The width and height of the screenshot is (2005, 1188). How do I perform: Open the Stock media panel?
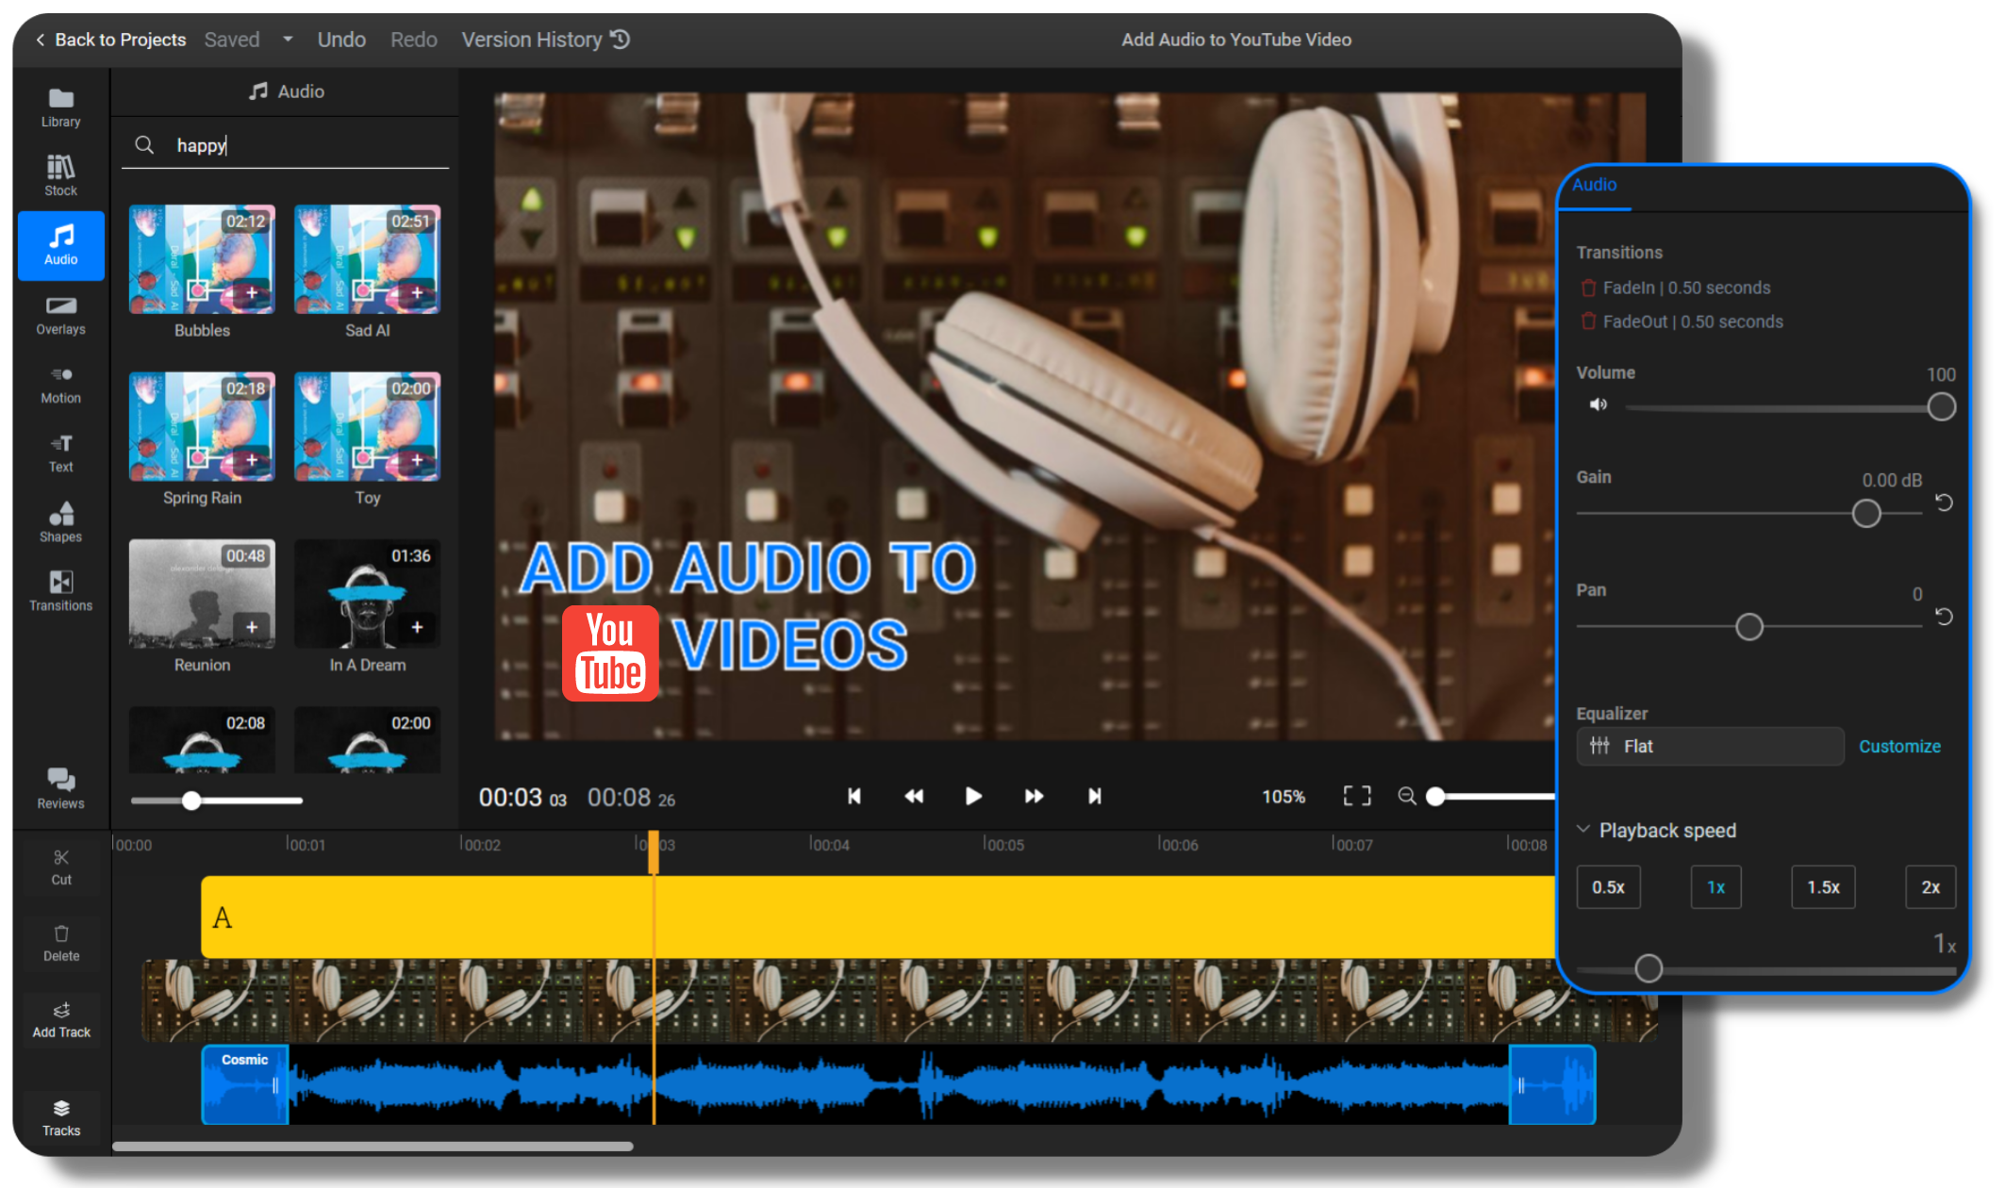60,175
